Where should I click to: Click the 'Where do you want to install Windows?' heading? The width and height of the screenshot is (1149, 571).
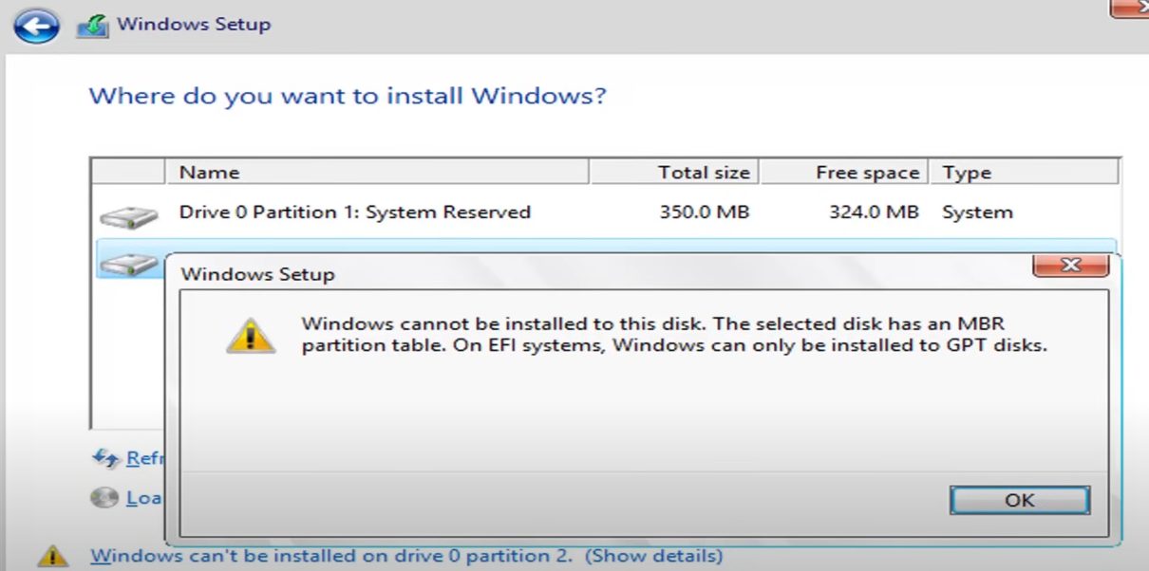click(x=348, y=96)
